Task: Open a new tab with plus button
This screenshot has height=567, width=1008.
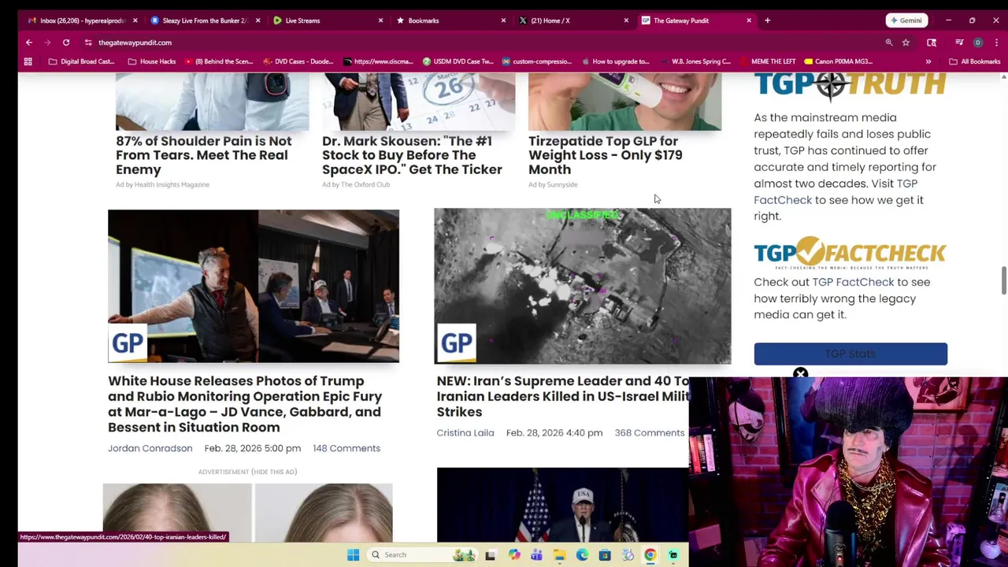Action: click(767, 20)
